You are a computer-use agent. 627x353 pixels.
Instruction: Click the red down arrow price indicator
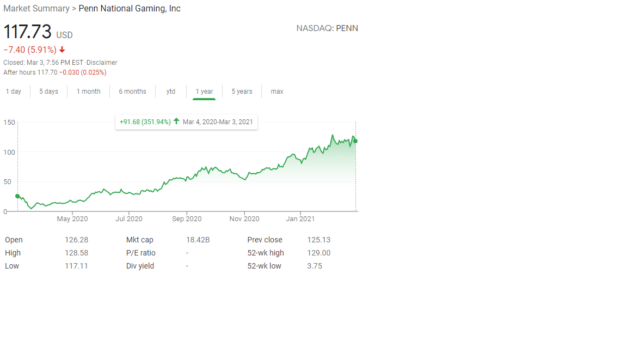pos(62,50)
